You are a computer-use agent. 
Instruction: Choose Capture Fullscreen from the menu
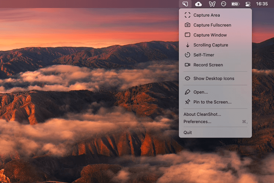(x=215, y=25)
